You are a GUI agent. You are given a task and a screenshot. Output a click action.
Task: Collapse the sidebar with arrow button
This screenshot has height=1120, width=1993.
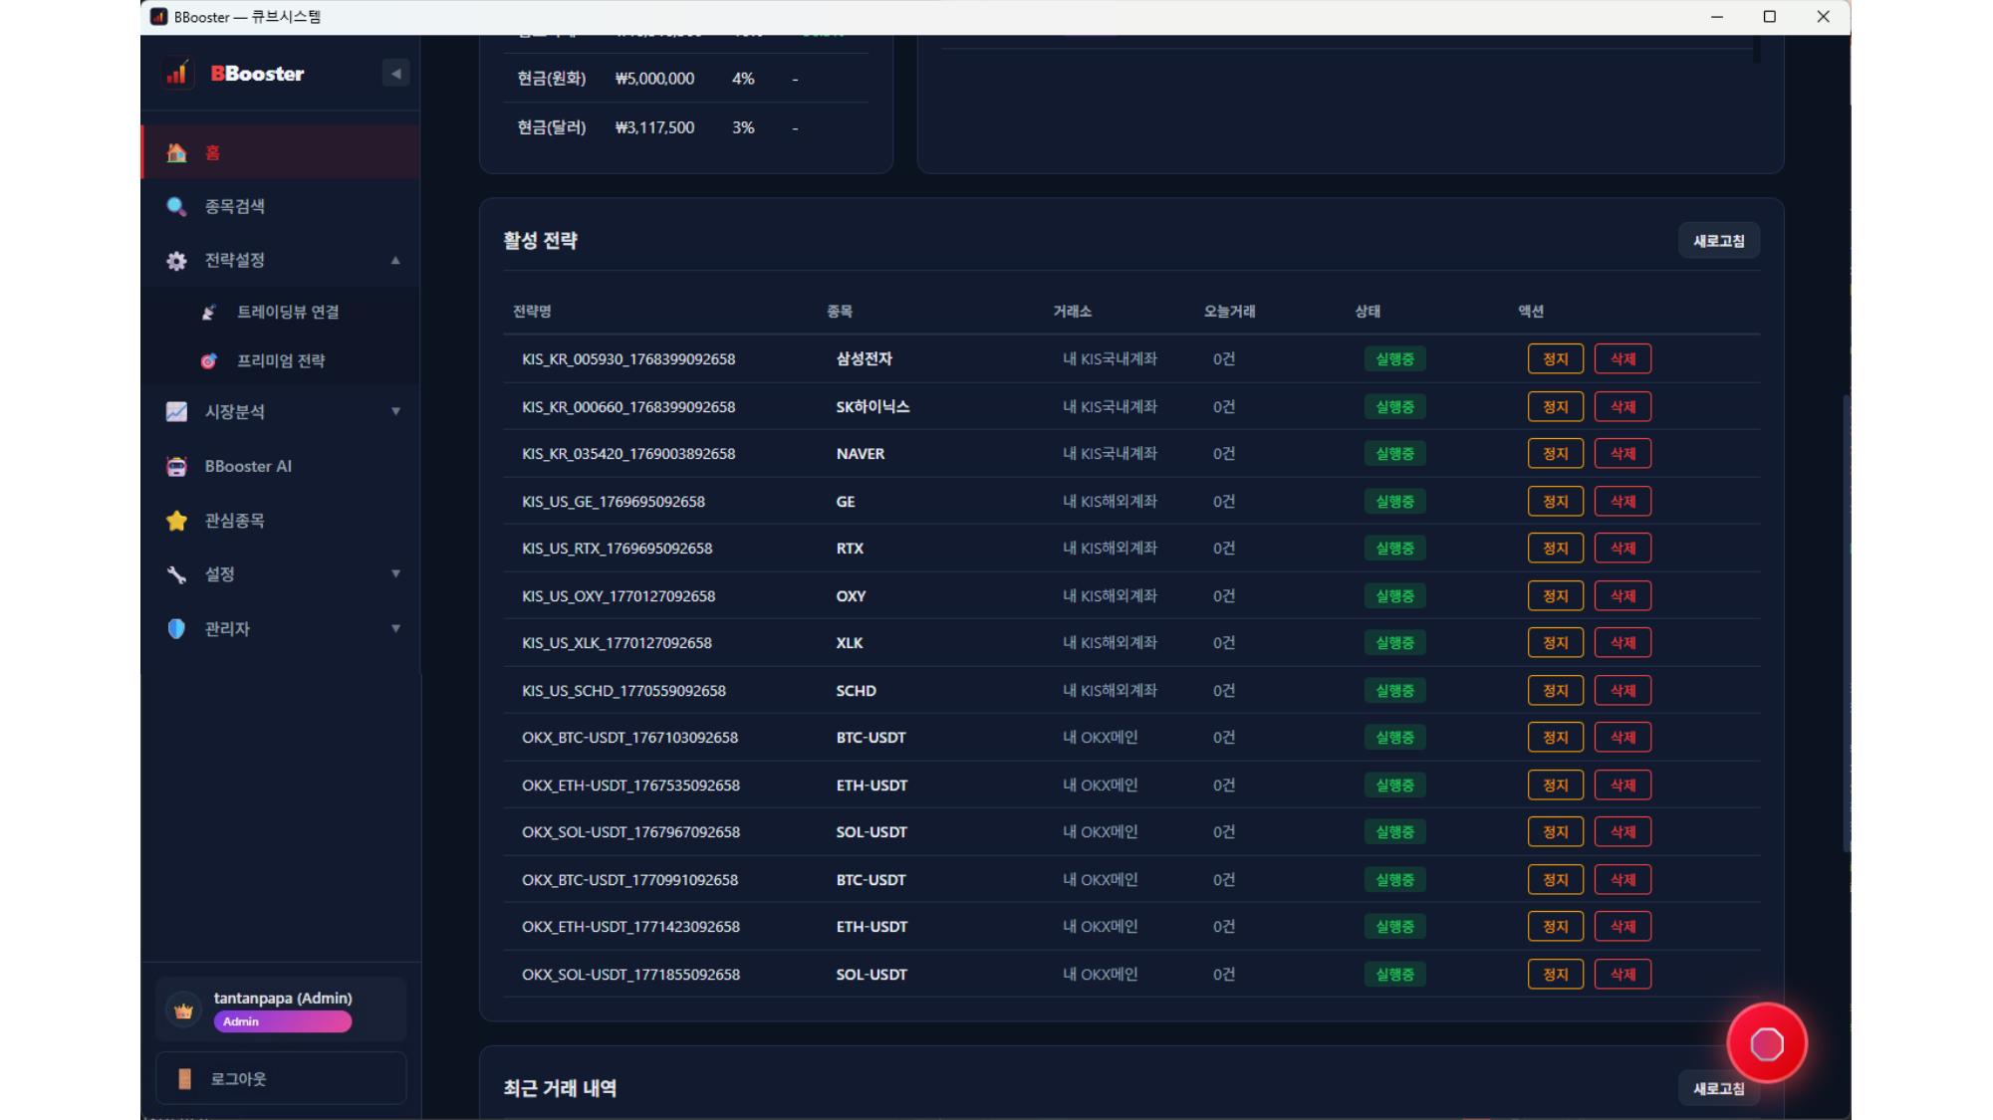point(395,74)
